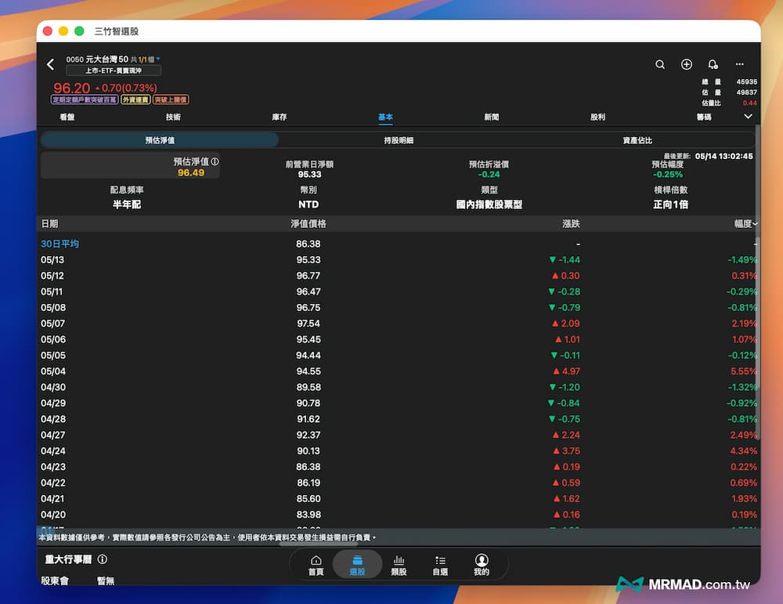The image size is (783, 604).
Task: Show info icon beside 重大行事曆
Action: [x=103, y=559]
